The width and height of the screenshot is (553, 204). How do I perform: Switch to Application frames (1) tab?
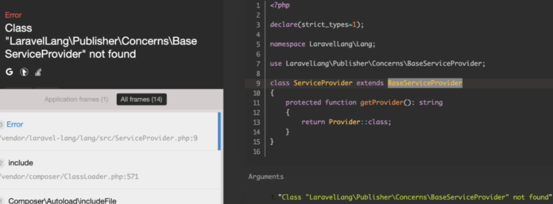click(x=76, y=99)
